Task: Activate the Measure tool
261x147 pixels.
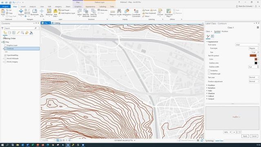Action: pos(113,13)
